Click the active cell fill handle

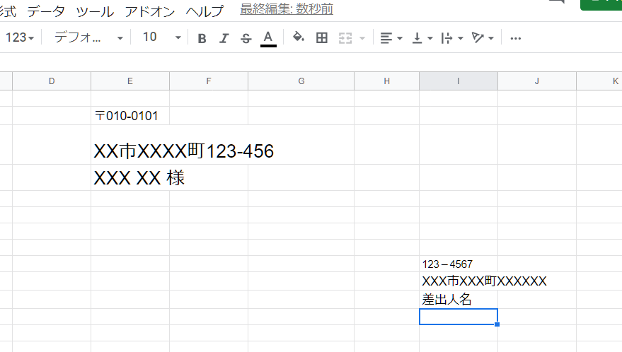coord(497,324)
